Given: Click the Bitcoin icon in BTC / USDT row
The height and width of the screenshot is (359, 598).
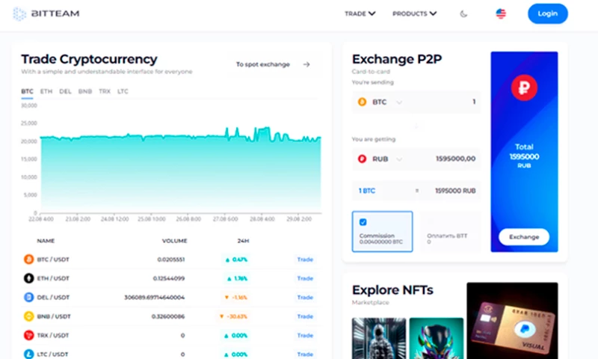Looking at the screenshot, I should [x=29, y=260].
